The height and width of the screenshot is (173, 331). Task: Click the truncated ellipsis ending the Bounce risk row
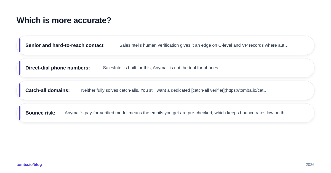(x=287, y=113)
